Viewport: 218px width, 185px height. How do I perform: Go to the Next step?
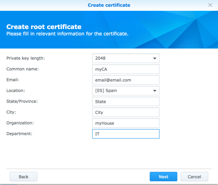163,177
